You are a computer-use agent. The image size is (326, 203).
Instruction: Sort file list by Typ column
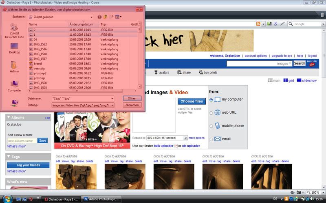(115, 24)
